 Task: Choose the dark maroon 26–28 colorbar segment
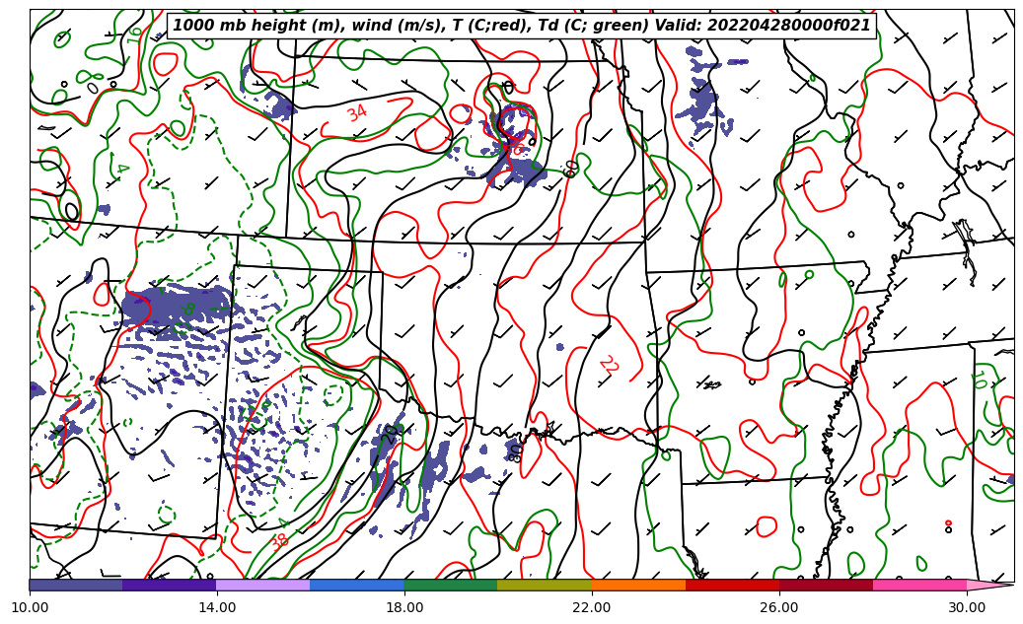point(826,585)
